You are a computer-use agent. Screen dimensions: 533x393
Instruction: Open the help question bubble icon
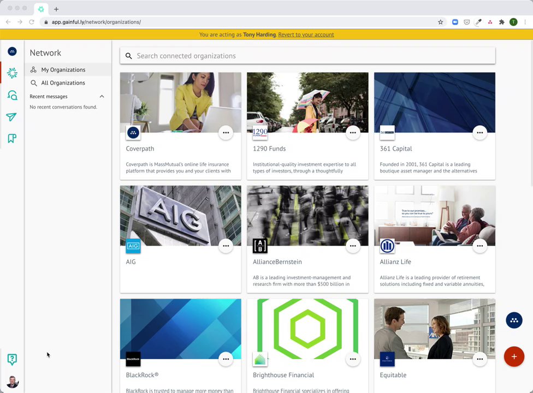pyautogui.click(x=12, y=359)
